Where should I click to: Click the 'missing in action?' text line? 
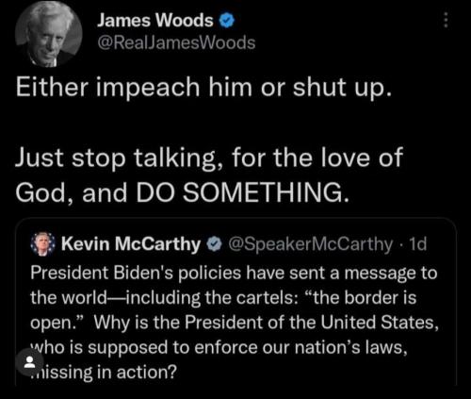point(104,373)
